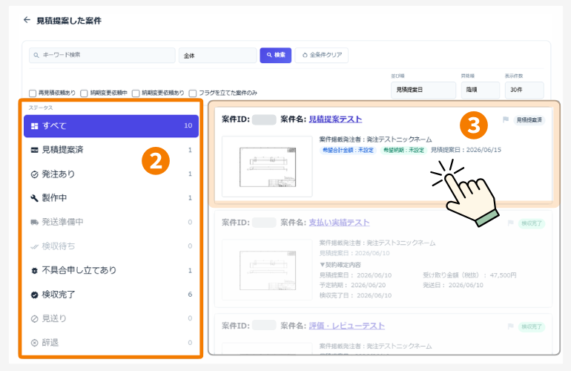571x371 pixels.
Task: Select 見送り status filter
Action: pos(111,318)
